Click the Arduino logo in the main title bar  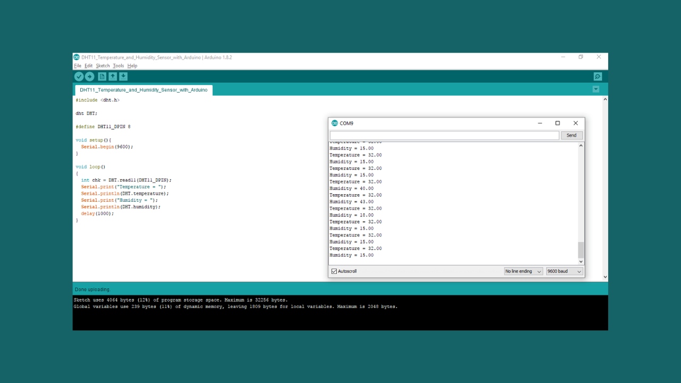[x=77, y=57]
